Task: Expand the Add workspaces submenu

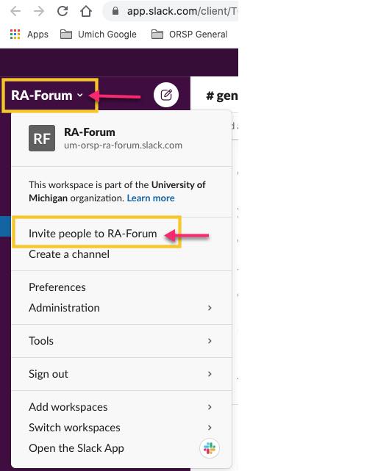Action: click(121, 407)
